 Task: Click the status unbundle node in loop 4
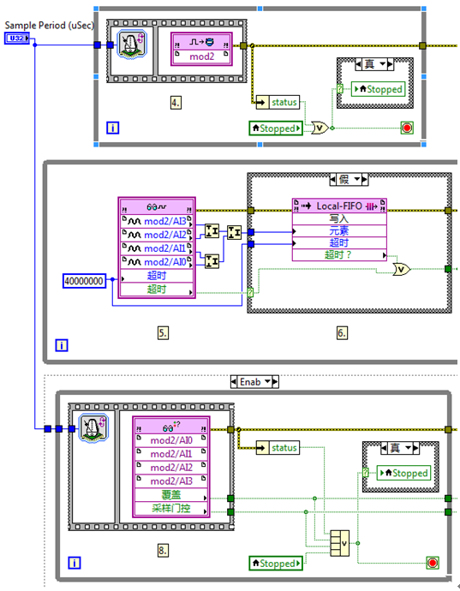(278, 102)
